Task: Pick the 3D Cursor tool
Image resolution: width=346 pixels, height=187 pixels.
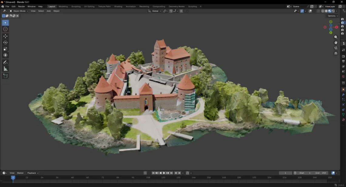Action: [x=5, y=29]
